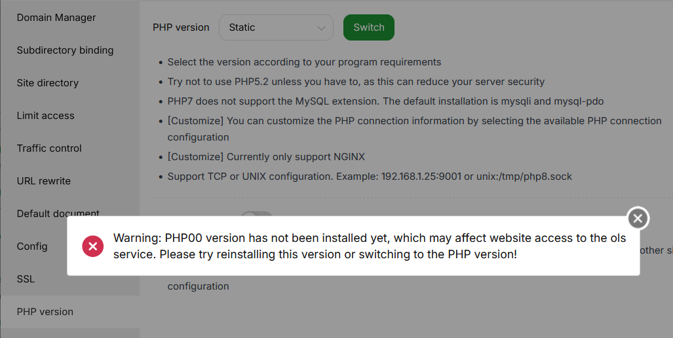Click the PHP5.2 server security tip line
Screen dimensions: 673x338
[x=356, y=82]
